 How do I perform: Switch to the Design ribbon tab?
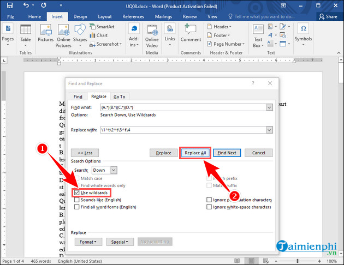click(x=80, y=17)
